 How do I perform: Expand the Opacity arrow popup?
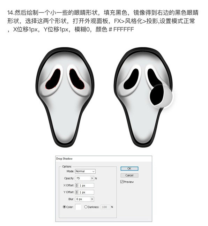click(92, 178)
